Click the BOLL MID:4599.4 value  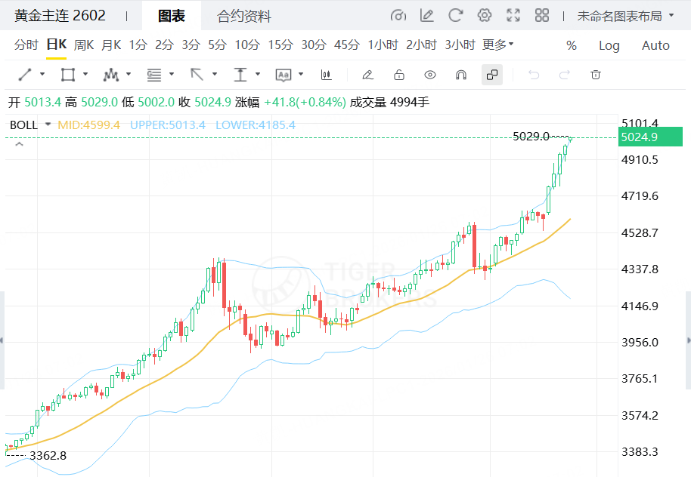pos(88,125)
